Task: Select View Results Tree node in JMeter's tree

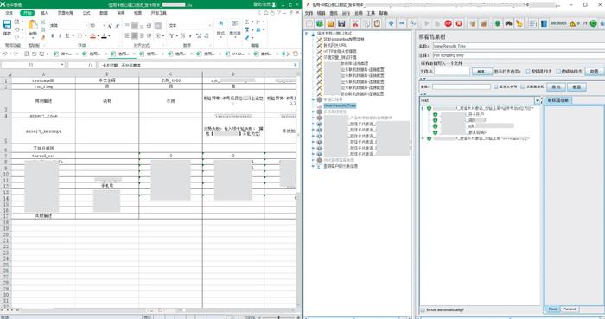Action: tap(340, 105)
